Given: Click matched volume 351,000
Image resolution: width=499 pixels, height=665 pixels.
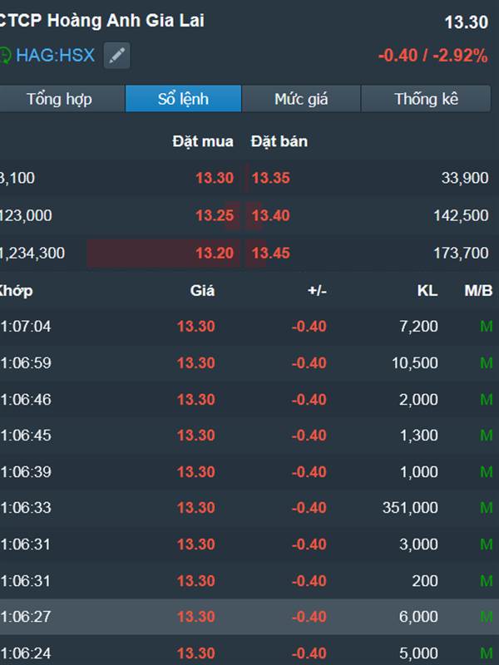Looking at the screenshot, I should [410, 508].
